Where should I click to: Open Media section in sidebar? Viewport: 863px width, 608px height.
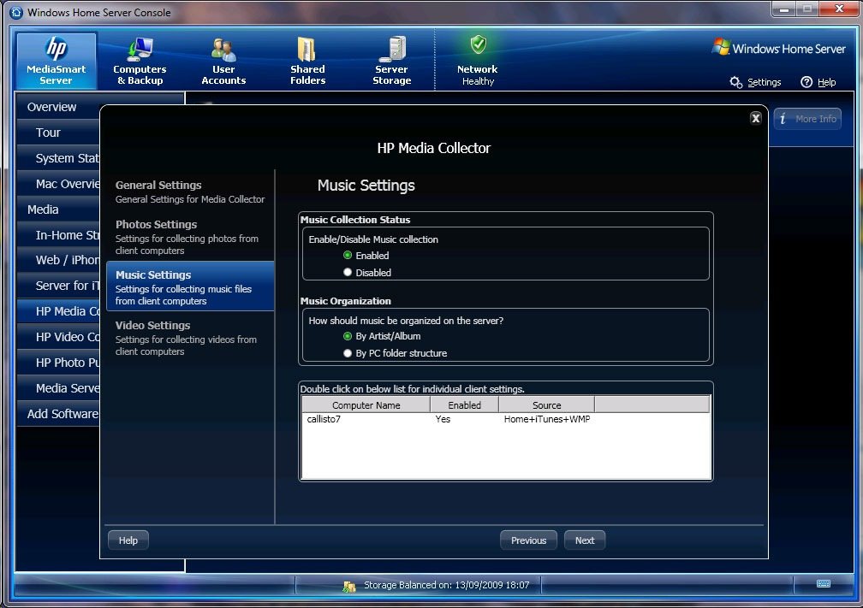58,210
